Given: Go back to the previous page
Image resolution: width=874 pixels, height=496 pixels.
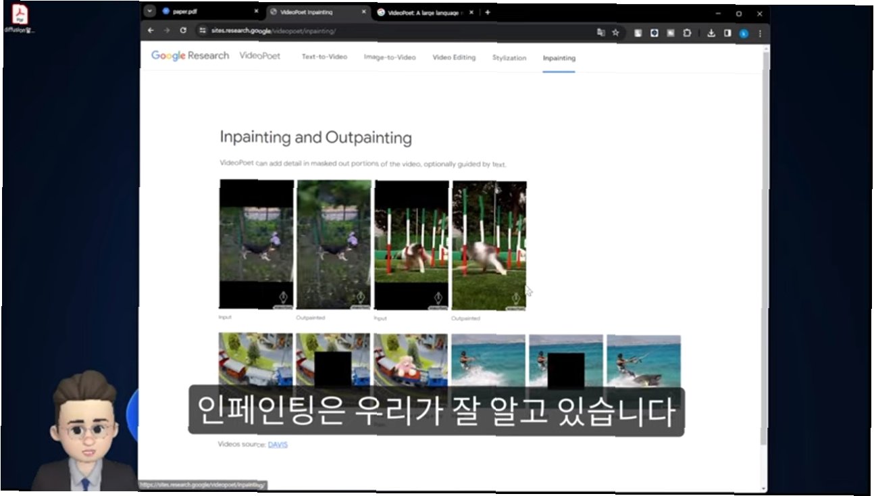Looking at the screenshot, I should (x=151, y=31).
